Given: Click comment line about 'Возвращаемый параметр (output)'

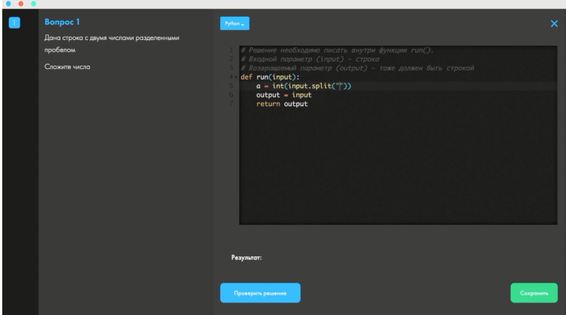Looking at the screenshot, I should pos(357,68).
